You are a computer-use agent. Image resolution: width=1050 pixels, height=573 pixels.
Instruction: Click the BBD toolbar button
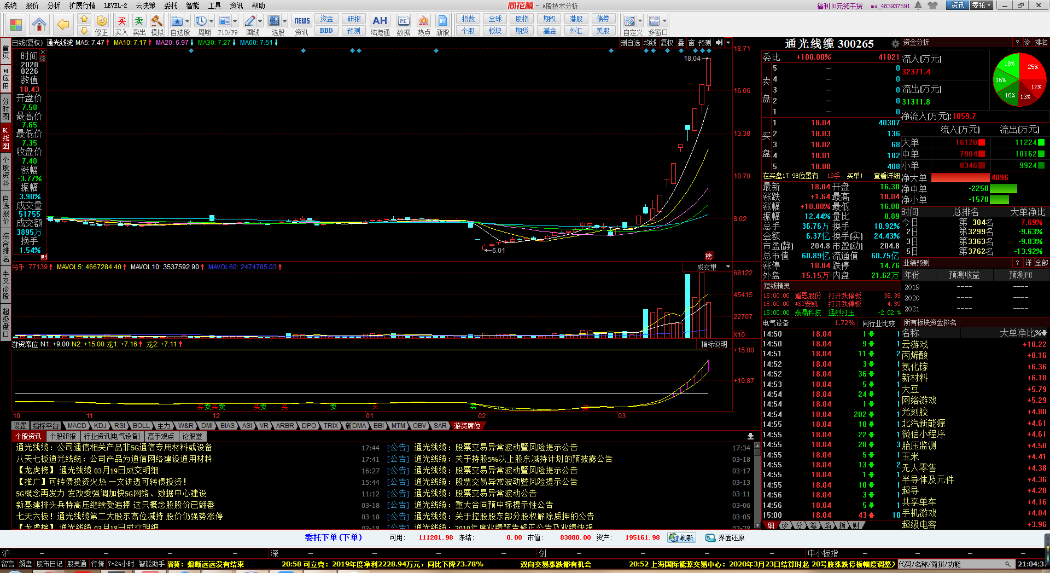click(326, 31)
